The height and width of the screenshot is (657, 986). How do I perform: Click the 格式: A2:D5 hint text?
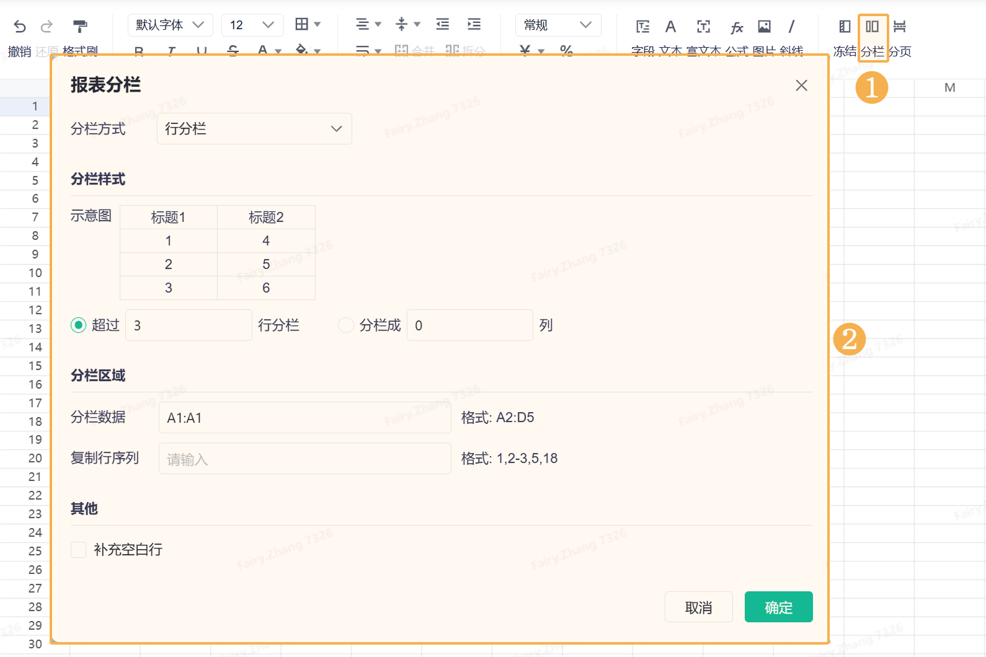click(498, 418)
